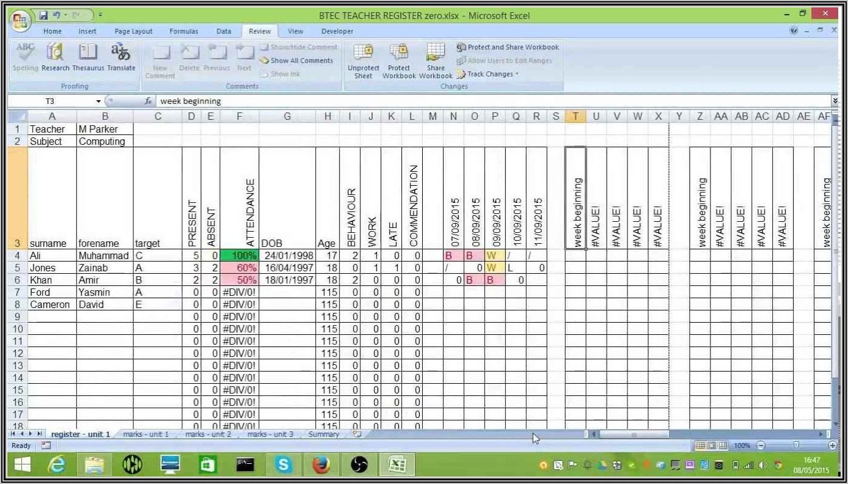Switch to the Formulas ribbon tab
Viewport: 848px width, 484px height.
[183, 31]
